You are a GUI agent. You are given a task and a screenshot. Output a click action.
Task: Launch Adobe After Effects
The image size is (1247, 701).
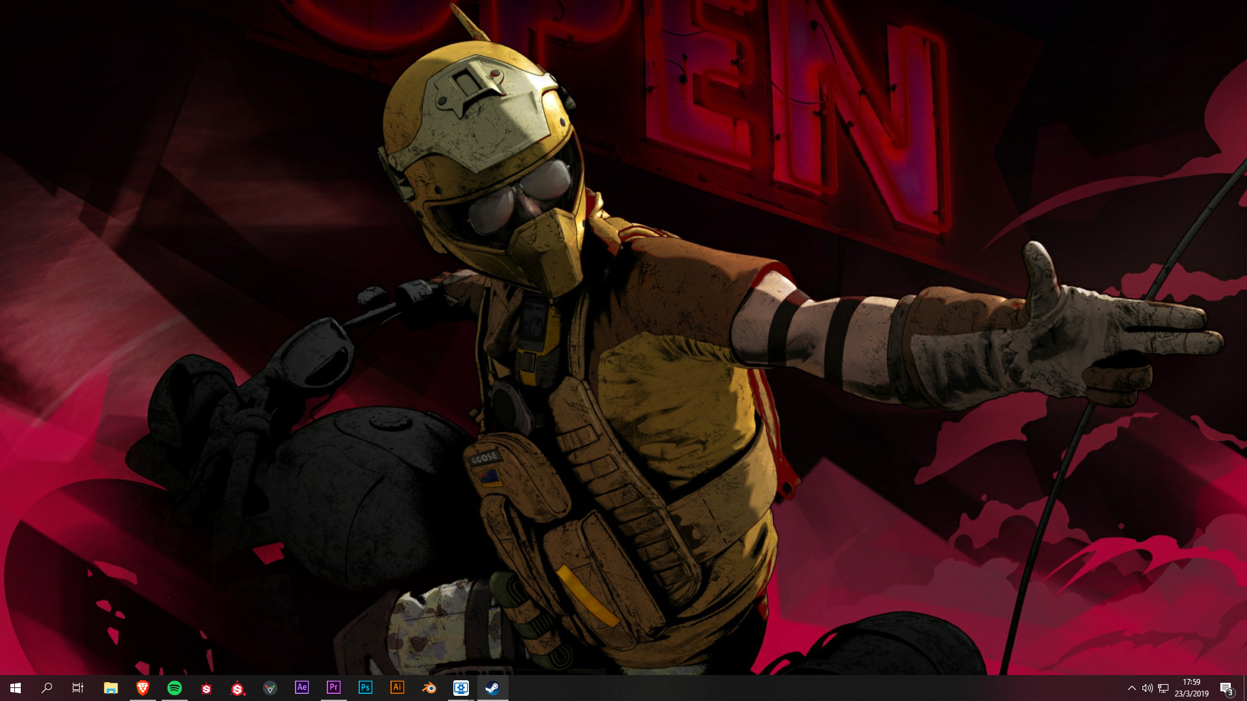coord(302,688)
